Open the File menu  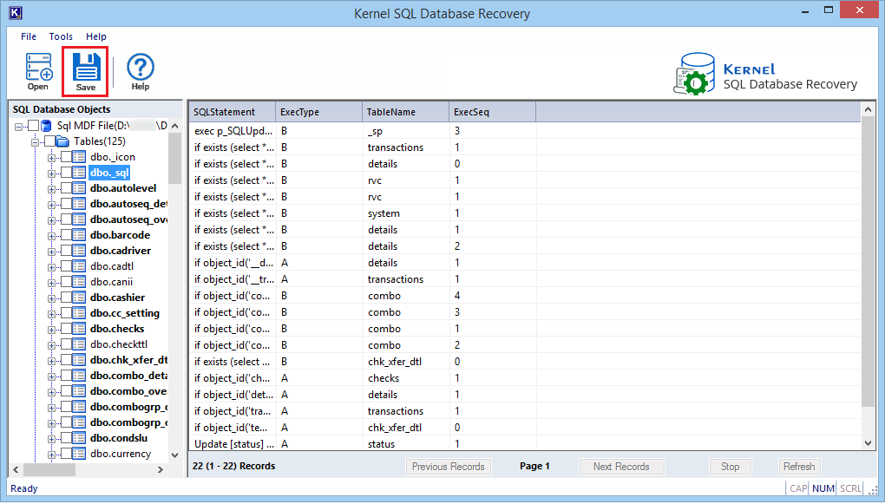[29, 36]
